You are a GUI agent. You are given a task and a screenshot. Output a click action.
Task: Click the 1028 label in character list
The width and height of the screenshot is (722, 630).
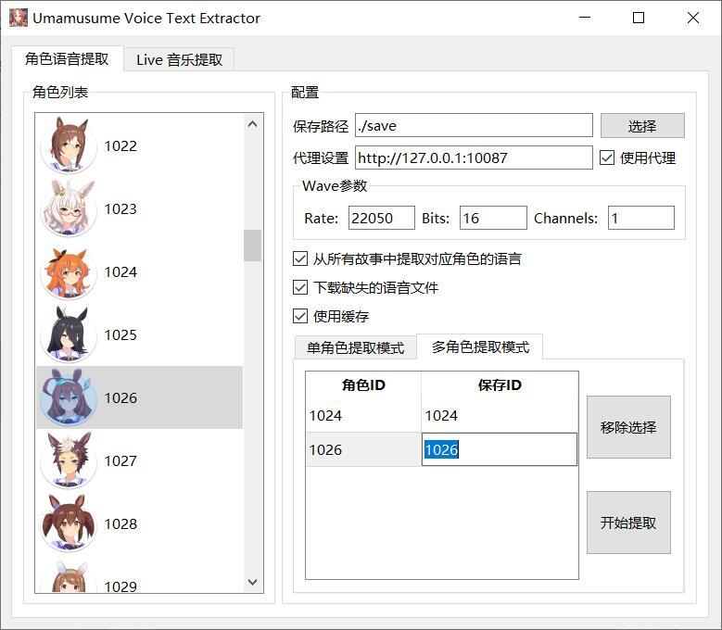click(x=120, y=523)
